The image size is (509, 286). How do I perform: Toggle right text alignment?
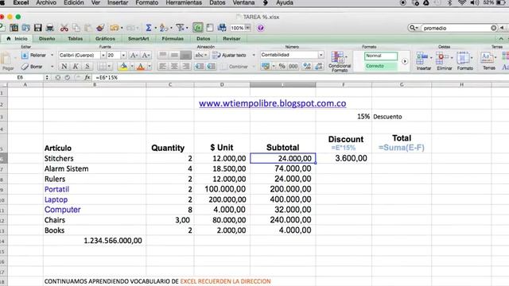[x=185, y=67]
